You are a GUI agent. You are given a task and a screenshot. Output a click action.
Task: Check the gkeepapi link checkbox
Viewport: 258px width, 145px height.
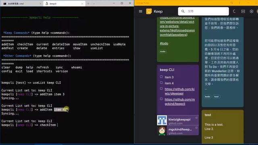[161, 89]
